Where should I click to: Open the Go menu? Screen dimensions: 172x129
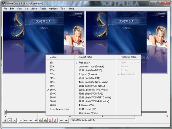26,9
